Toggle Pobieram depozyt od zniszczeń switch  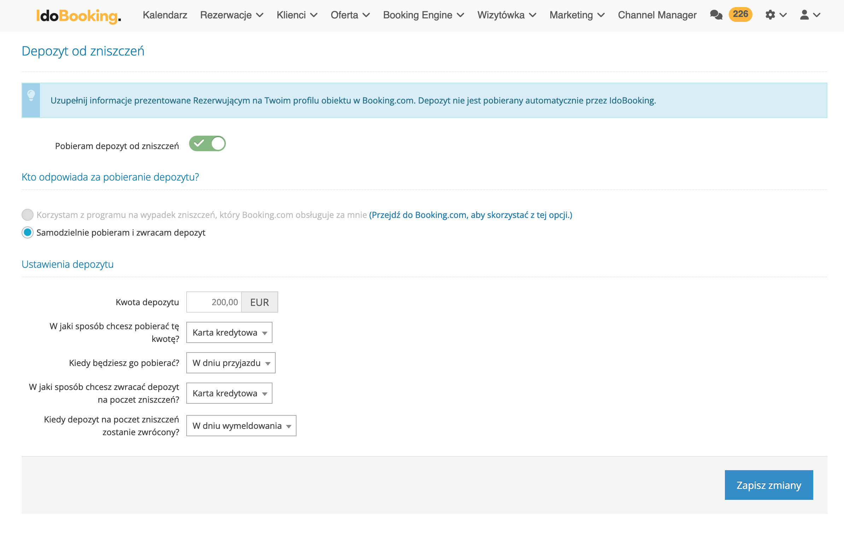pos(207,144)
